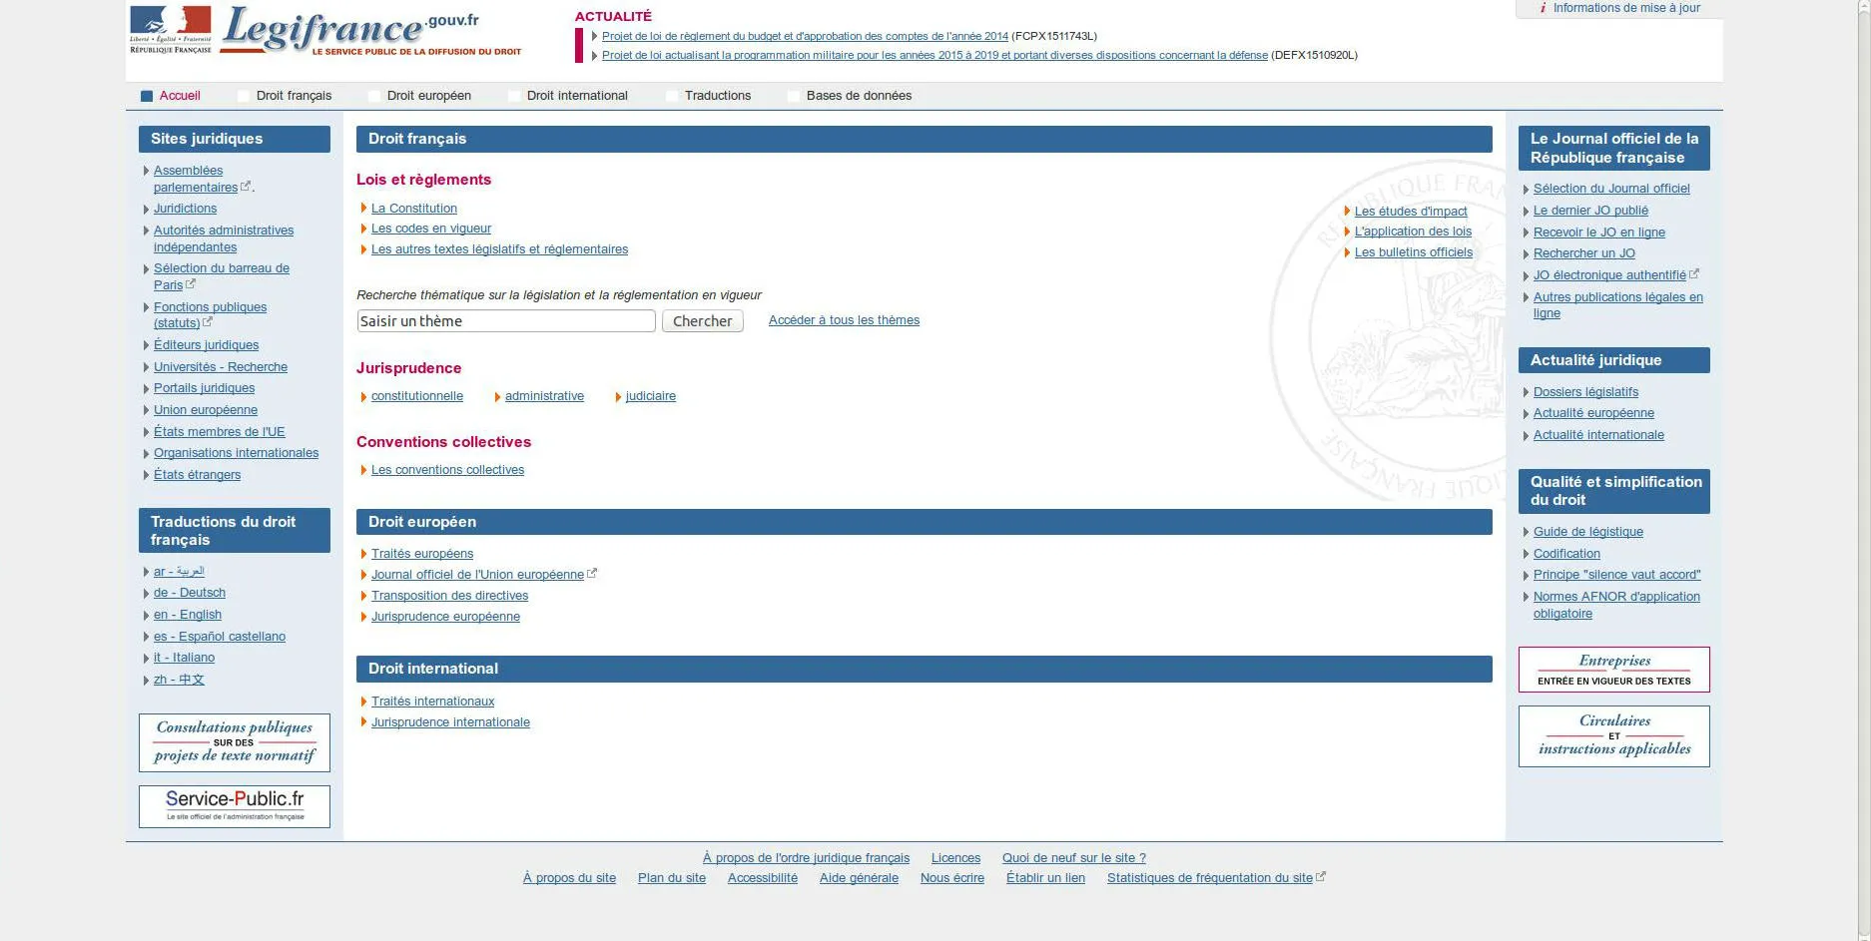Open Journal officiel de l'Union européenne link
The width and height of the screenshot is (1871, 941).
tap(477, 575)
